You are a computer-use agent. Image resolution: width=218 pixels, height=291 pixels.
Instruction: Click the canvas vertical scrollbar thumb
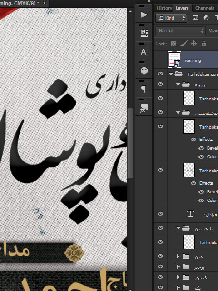point(130,143)
